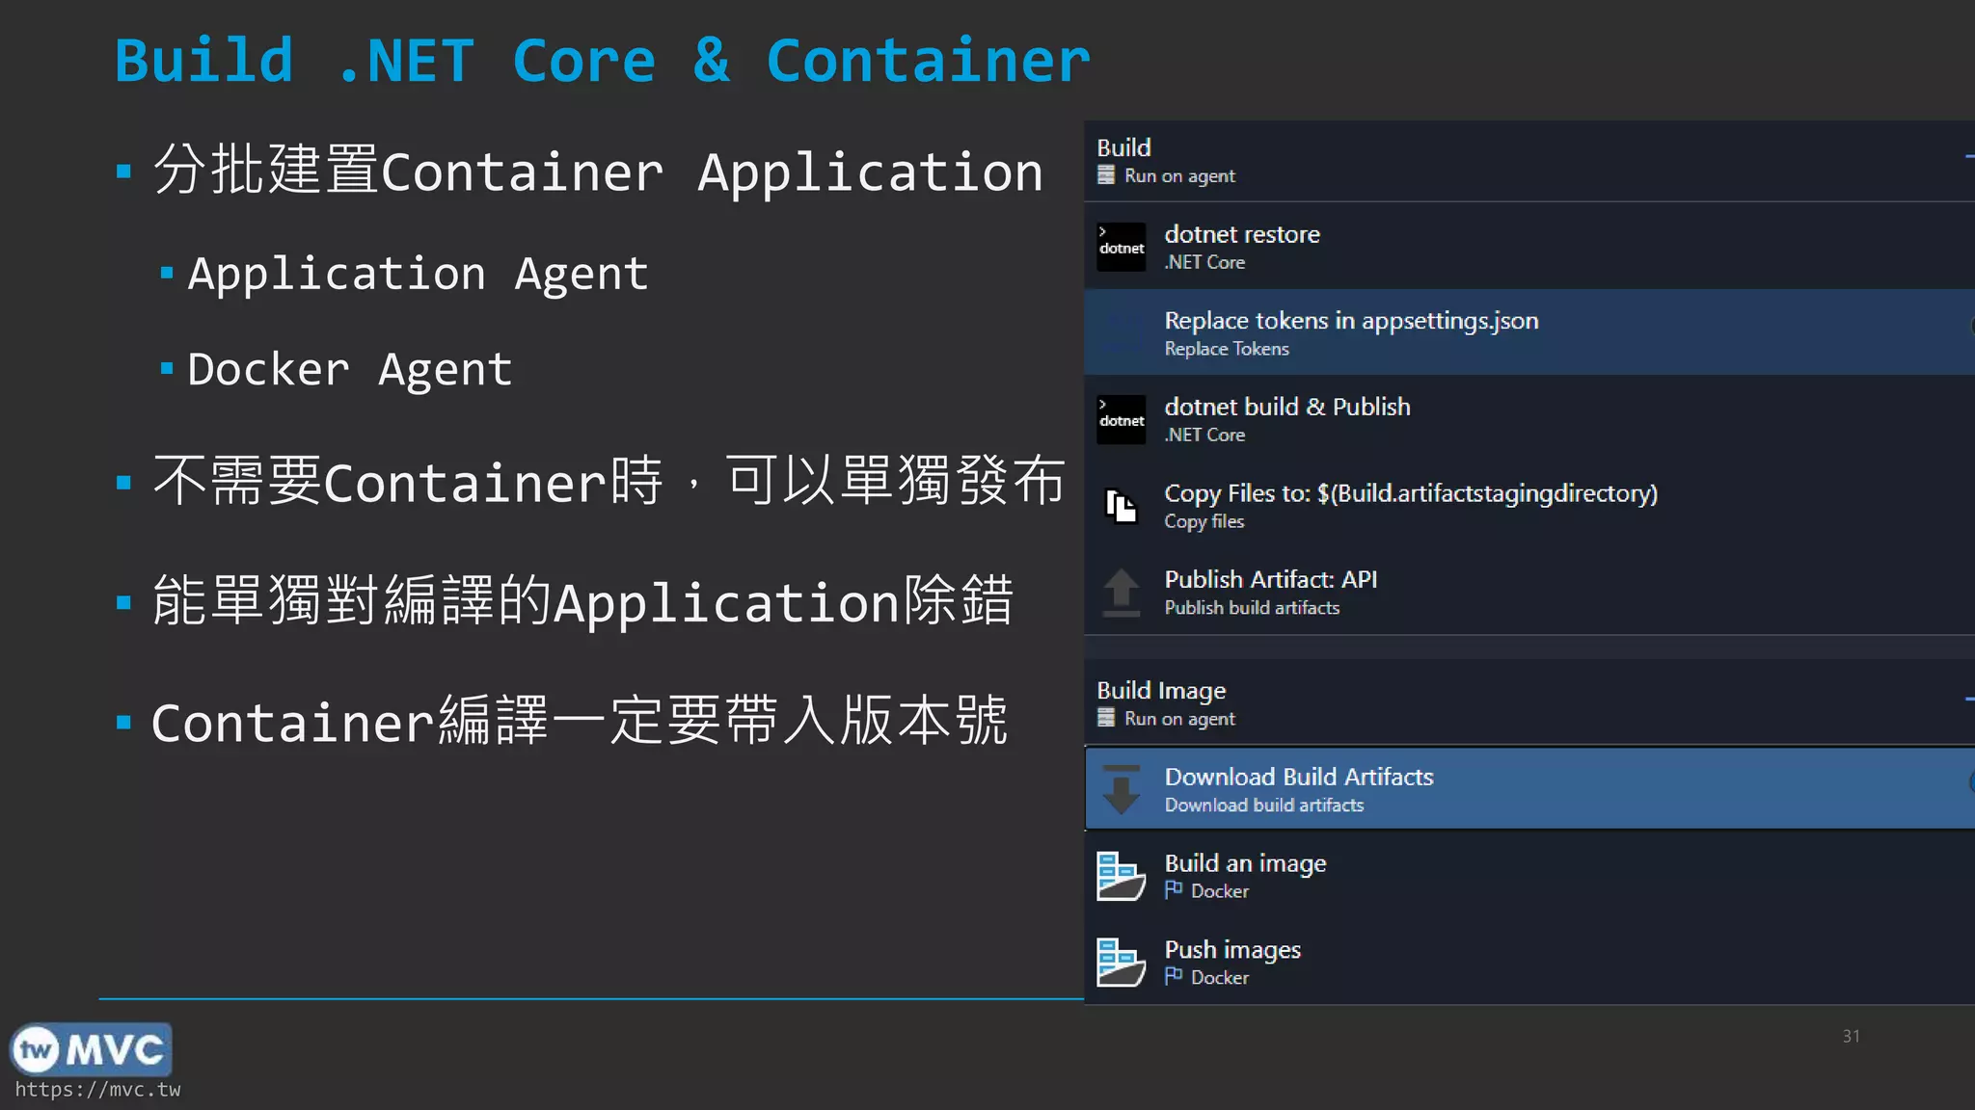Select the dotnet build & Publish task
The height and width of the screenshot is (1110, 1975).
pos(1529,419)
